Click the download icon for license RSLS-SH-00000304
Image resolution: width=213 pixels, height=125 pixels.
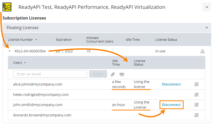(x=202, y=51)
